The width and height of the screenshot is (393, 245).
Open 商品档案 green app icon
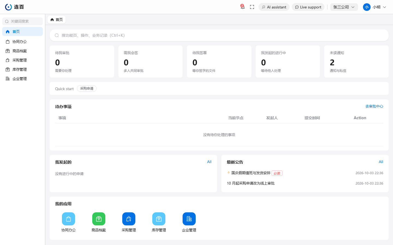coord(99,219)
